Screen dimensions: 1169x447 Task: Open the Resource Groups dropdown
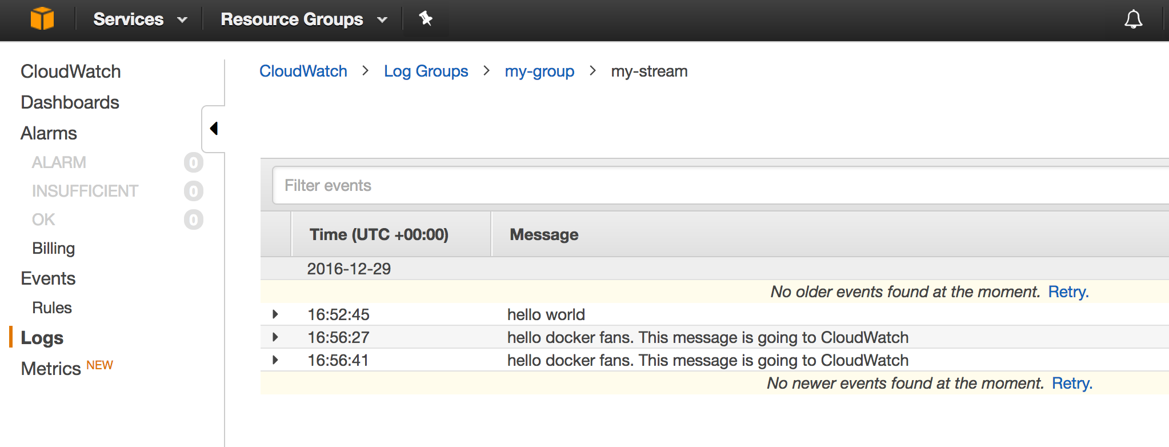(303, 19)
